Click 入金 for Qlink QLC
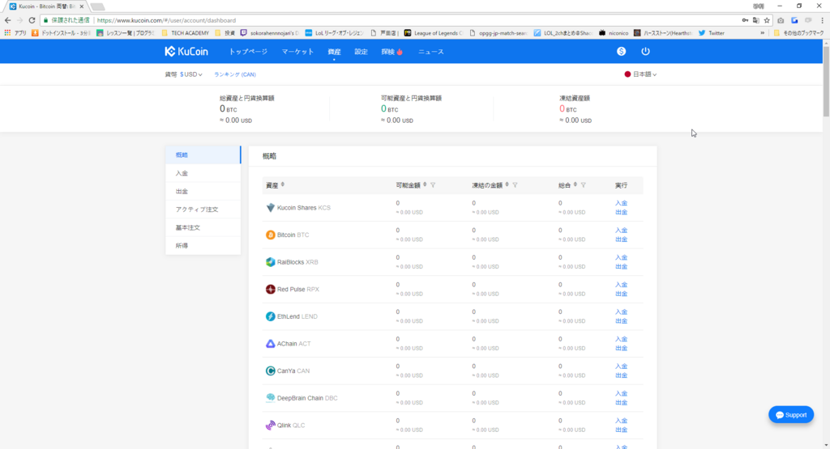The height and width of the screenshot is (449, 830). [x=621, y=421]
